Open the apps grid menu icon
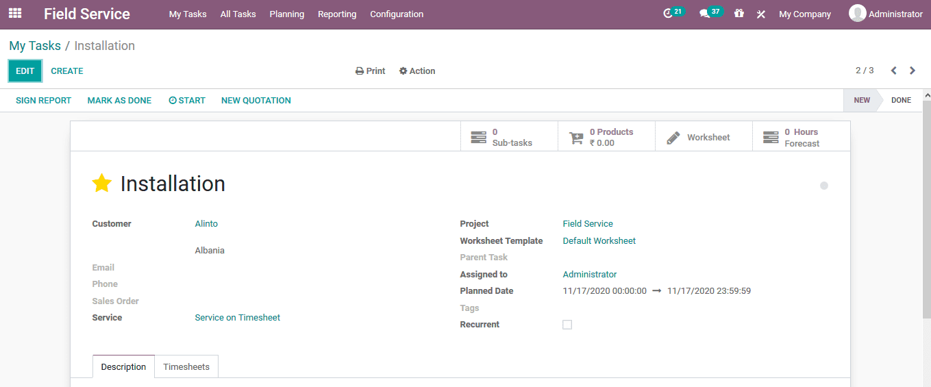931x387 pixels. point(15,14)
